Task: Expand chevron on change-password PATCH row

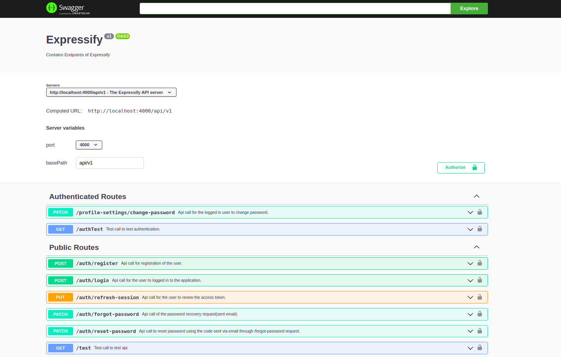Action: tap(470, 212)
